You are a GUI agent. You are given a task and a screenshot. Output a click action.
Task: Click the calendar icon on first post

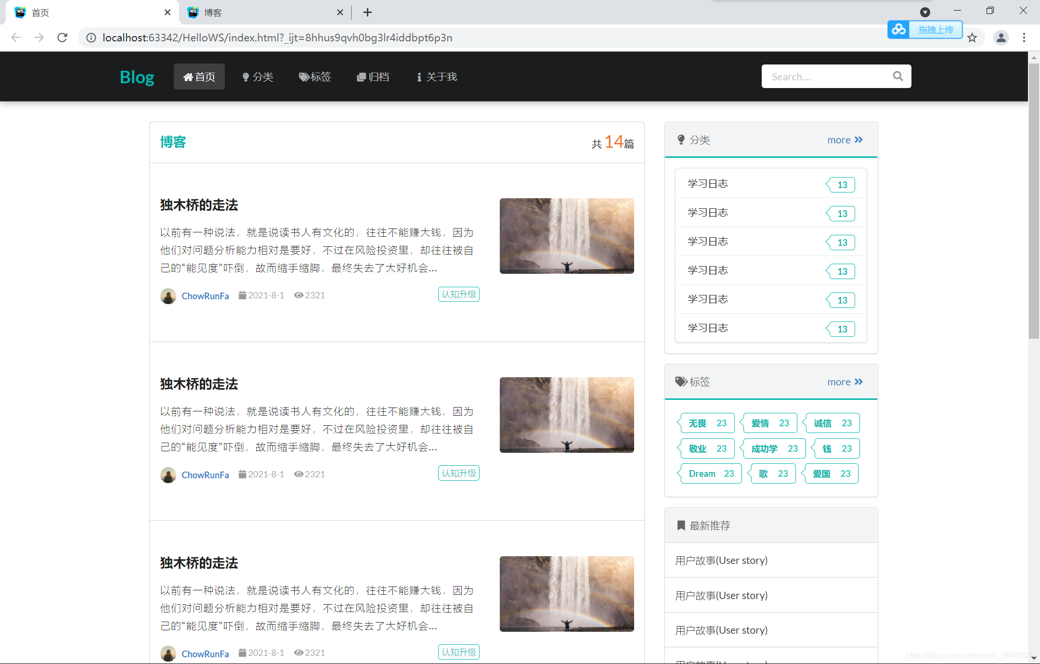pyautogui.click(x=242, y=295)
